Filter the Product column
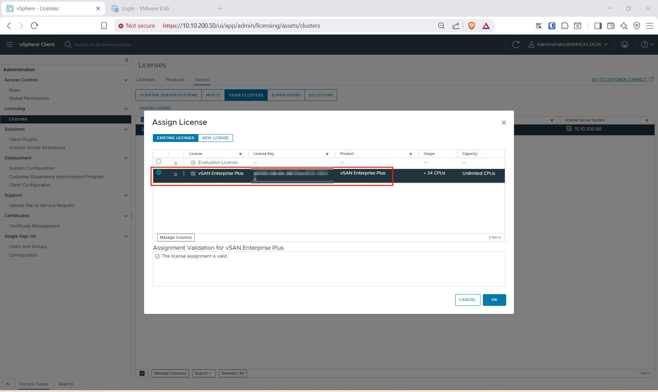Image resolution: width=658 pixels, height=392 pixels. coord(411,154)
